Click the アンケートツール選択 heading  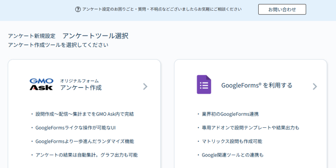tap(95, 36)
